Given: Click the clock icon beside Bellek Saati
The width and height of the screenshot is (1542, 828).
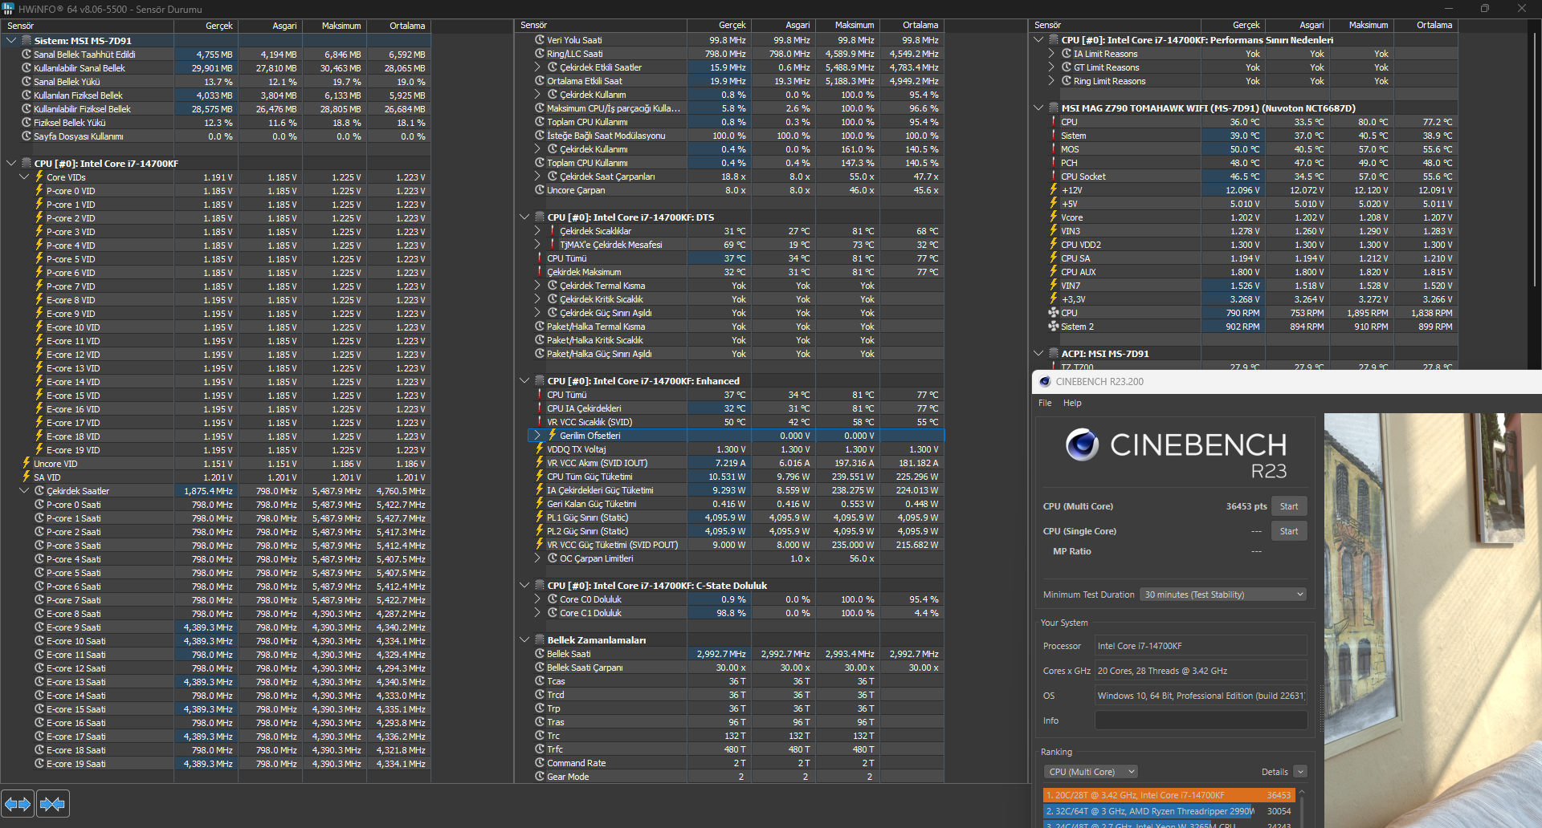Looking at the screenshot, I should (540, 654).
